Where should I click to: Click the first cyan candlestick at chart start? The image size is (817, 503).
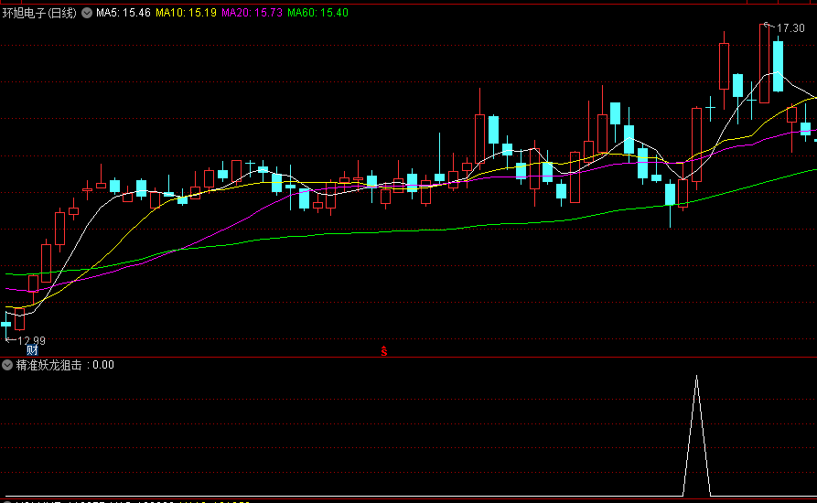6,323
